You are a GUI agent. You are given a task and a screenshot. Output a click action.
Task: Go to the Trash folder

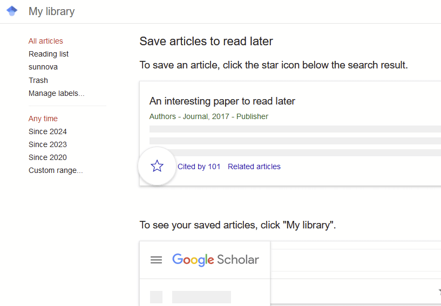pyautogui.click(x=38, y=80)
